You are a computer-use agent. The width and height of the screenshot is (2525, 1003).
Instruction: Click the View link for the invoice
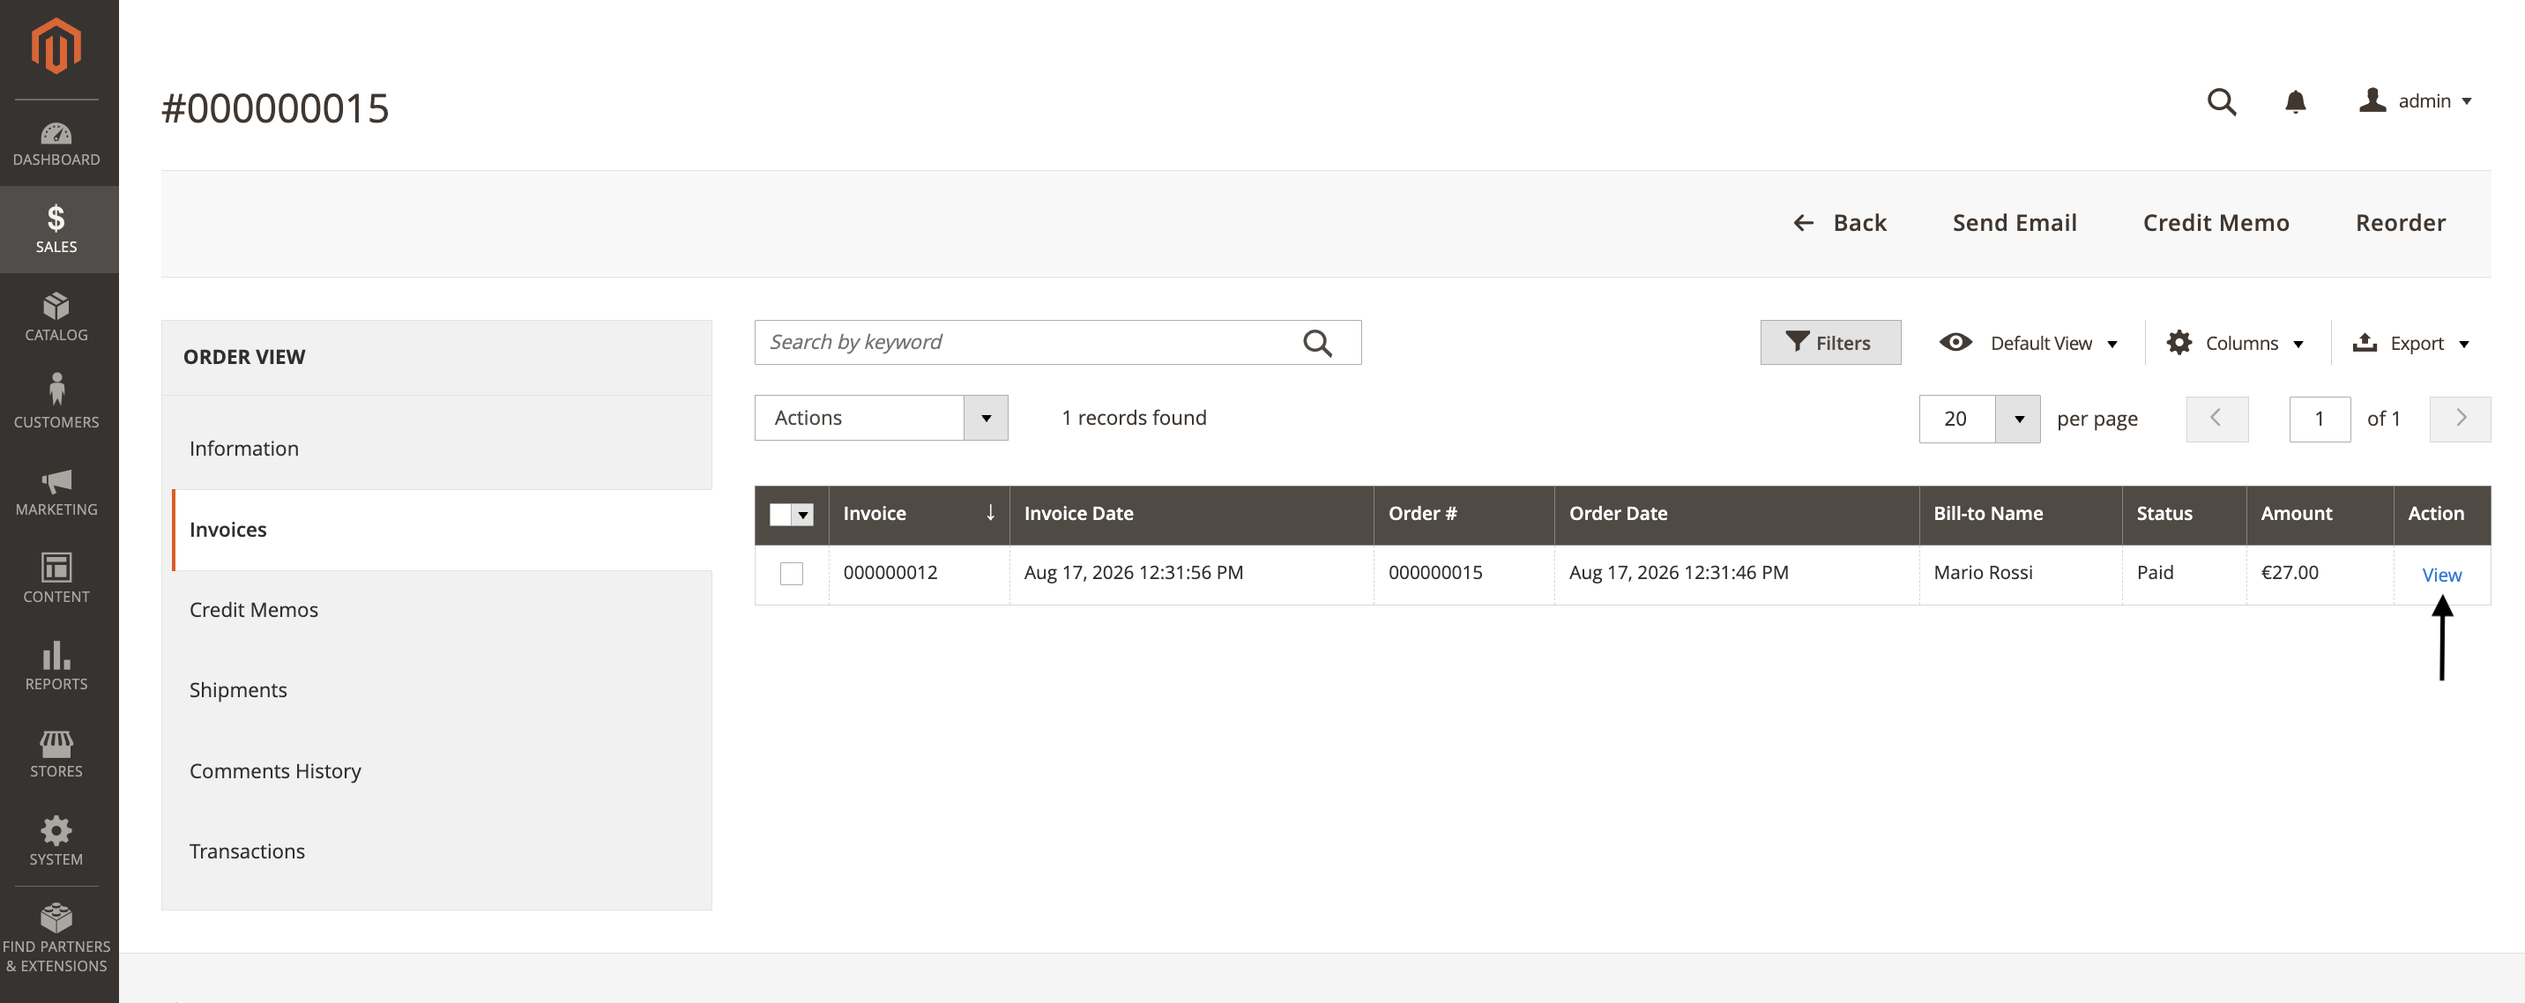[2440, 575]
